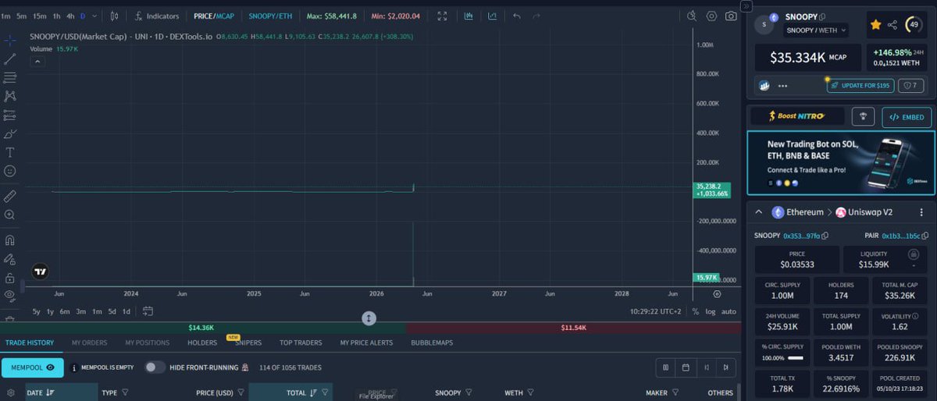Screen dimensions: 937x401
Task: Open the Uniswap V2 section kebab menu
Action: (x=921, y=212)
